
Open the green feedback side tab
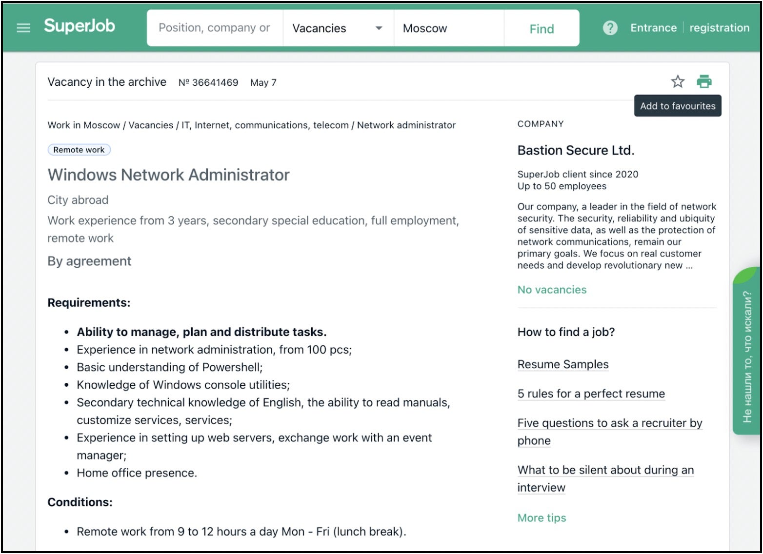[746, 351]
